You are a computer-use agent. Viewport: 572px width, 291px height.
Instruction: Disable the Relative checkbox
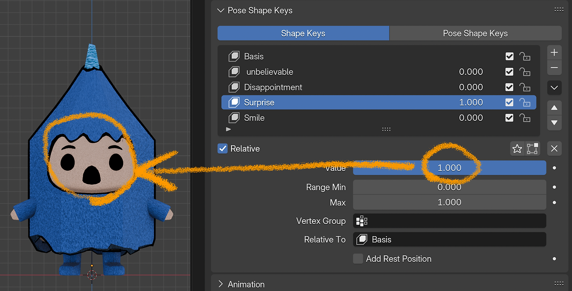pyautogui.click(x=223, y=149)
